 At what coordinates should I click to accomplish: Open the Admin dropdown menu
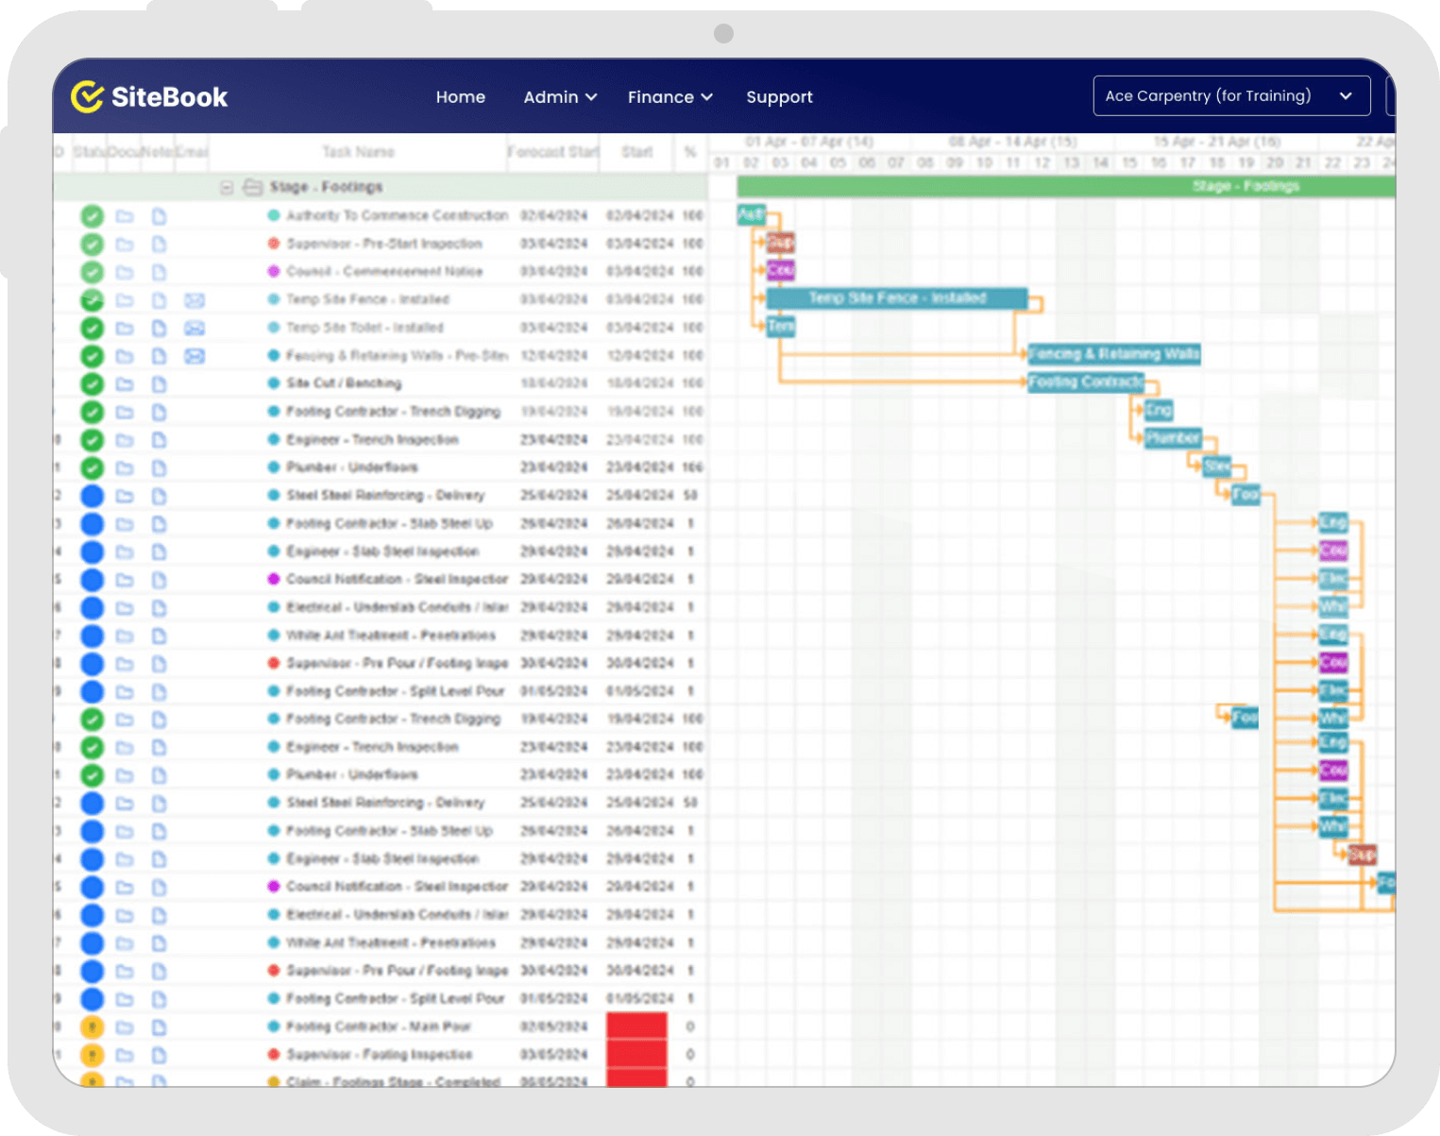[x=559, y=96]
